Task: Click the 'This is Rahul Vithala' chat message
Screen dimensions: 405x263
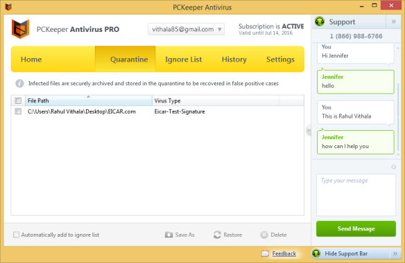Action: click(x=355, y=112)
